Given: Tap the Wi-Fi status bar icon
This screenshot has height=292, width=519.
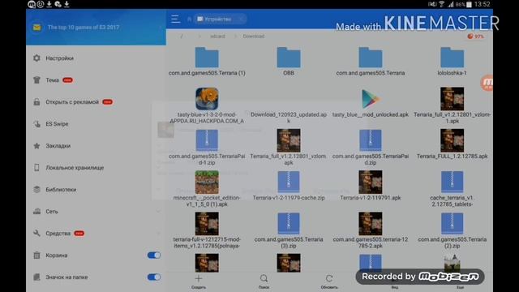Looking at the screenshot, I should (x=442, y=4).
